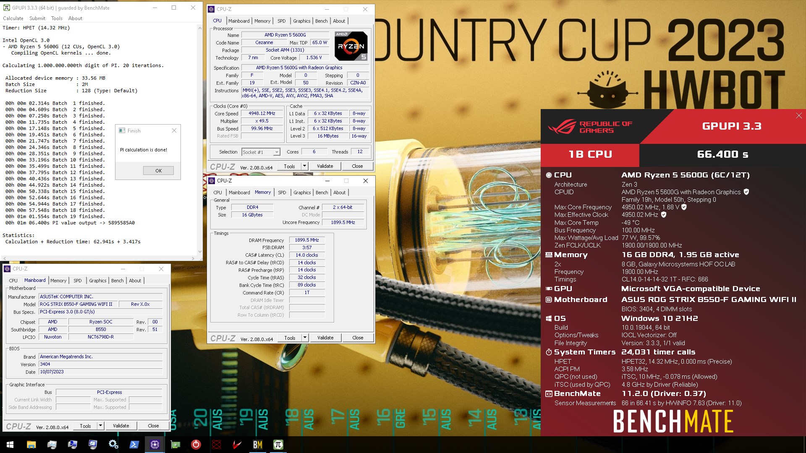Click the verified shield beside CPUID name
The image size is (806, 453).
click(x=746, y=192)
